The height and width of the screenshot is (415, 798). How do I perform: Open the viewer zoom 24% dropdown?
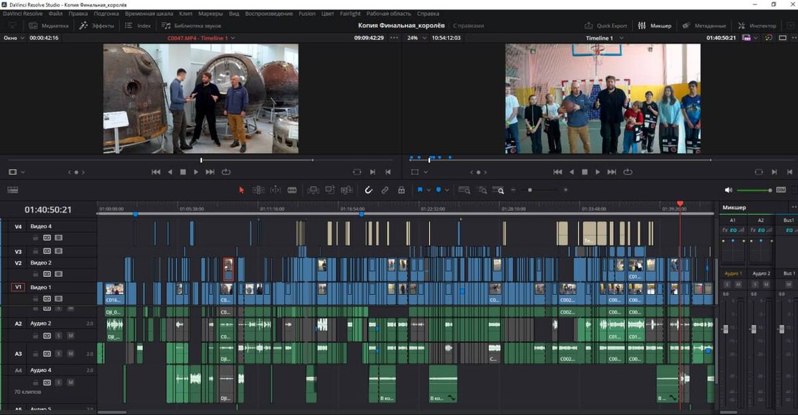pyautogui.click(x=416, y=38)
